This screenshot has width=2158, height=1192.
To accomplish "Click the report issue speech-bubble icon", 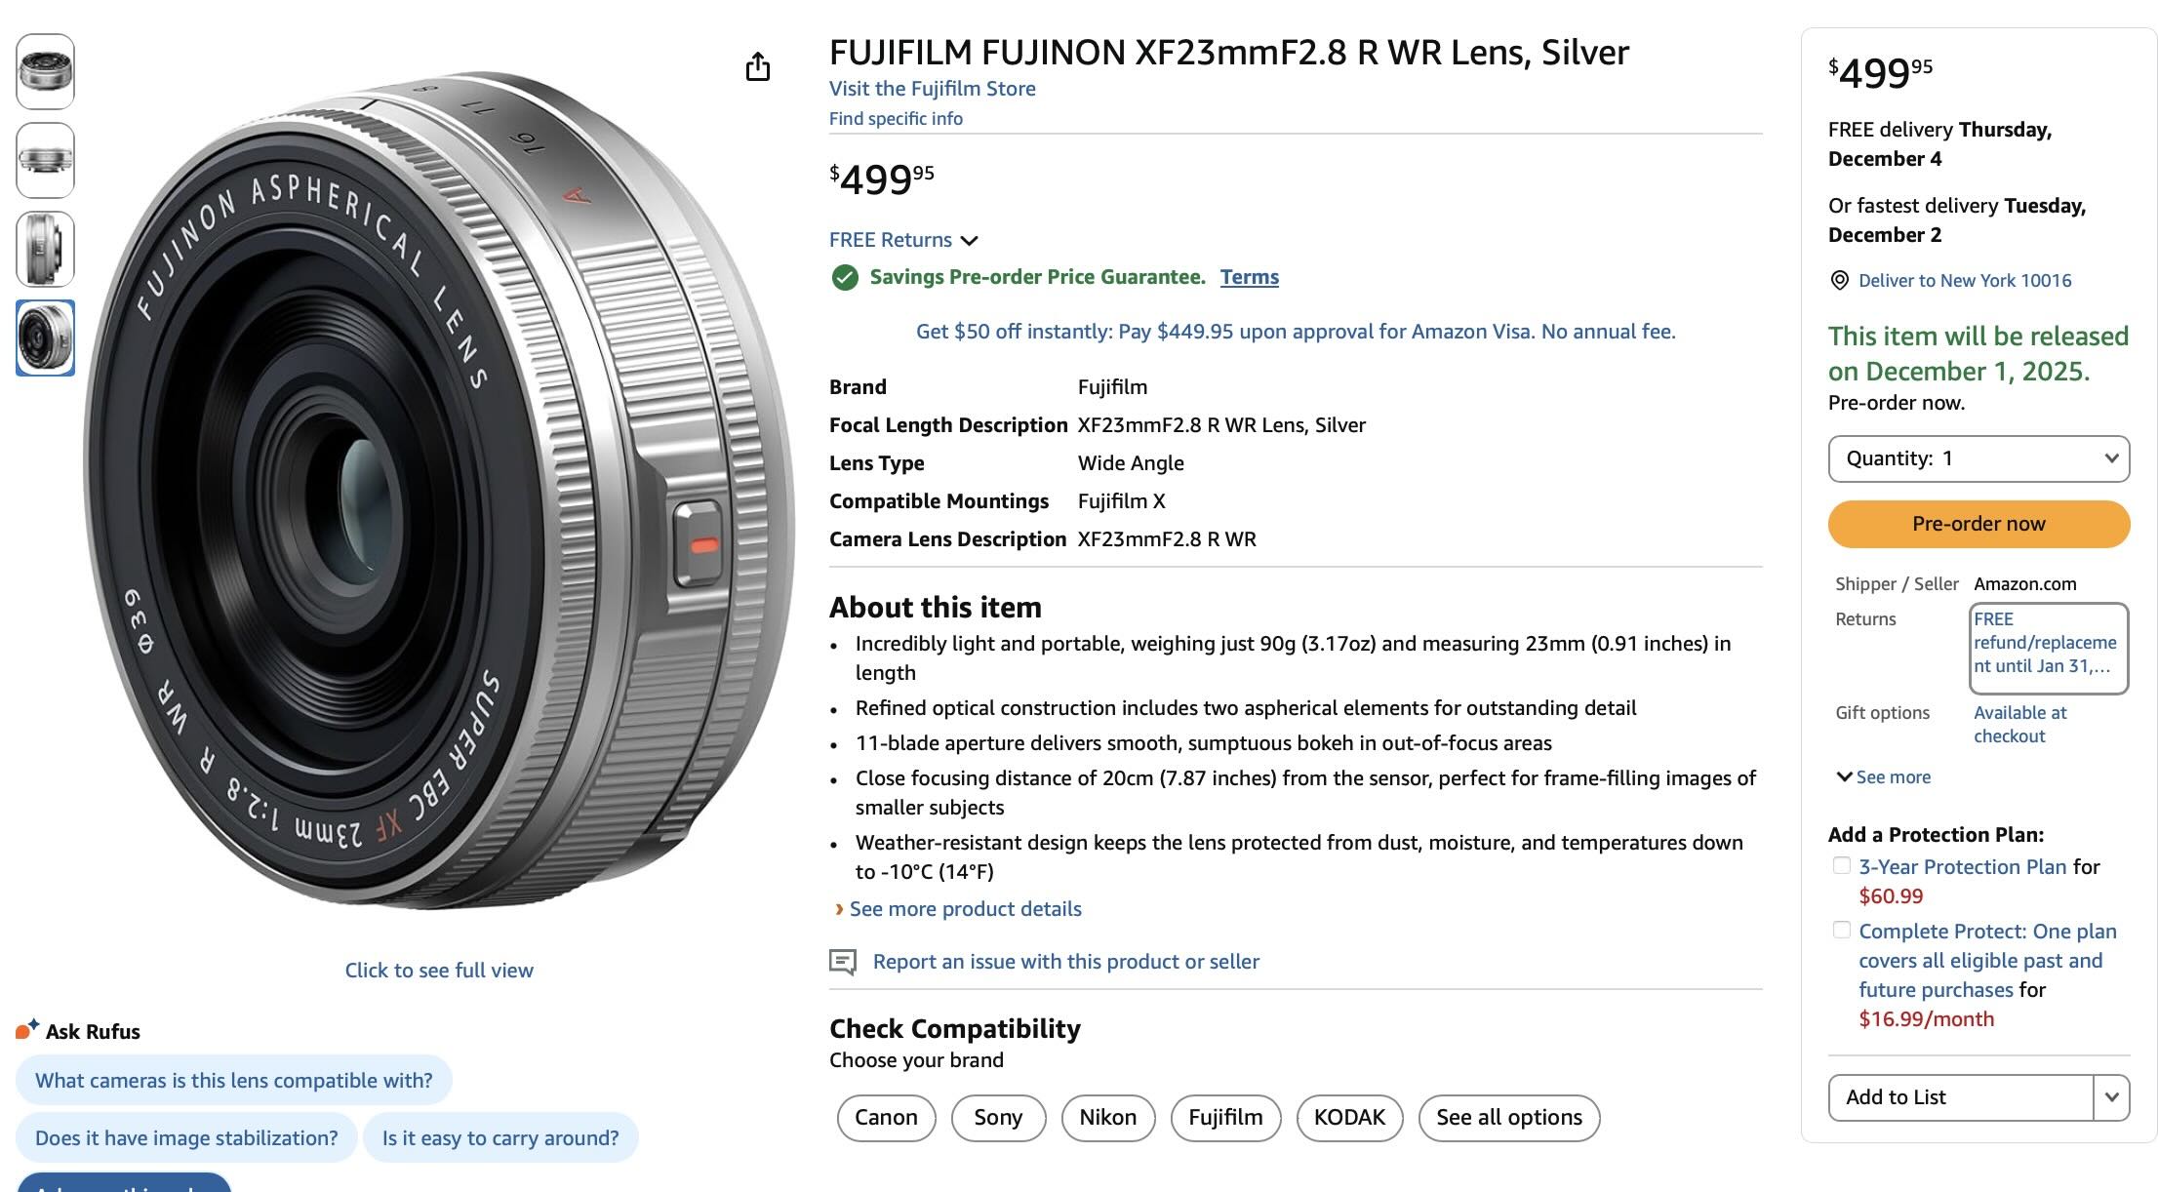I will 843,962.
